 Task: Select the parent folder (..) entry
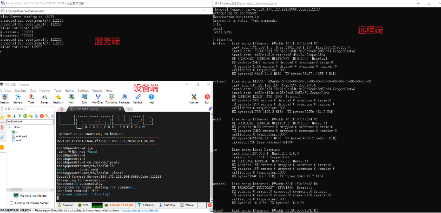(13, 132)
